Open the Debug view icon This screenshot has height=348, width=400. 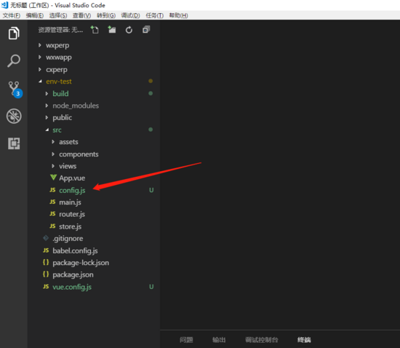pyautogui.click(x=14, y=116)
